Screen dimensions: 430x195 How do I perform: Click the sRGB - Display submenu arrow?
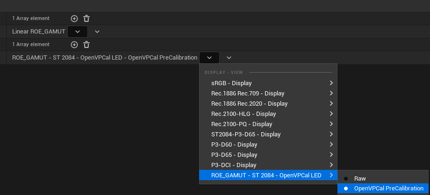pyautogui.click(x=331, y=83)
